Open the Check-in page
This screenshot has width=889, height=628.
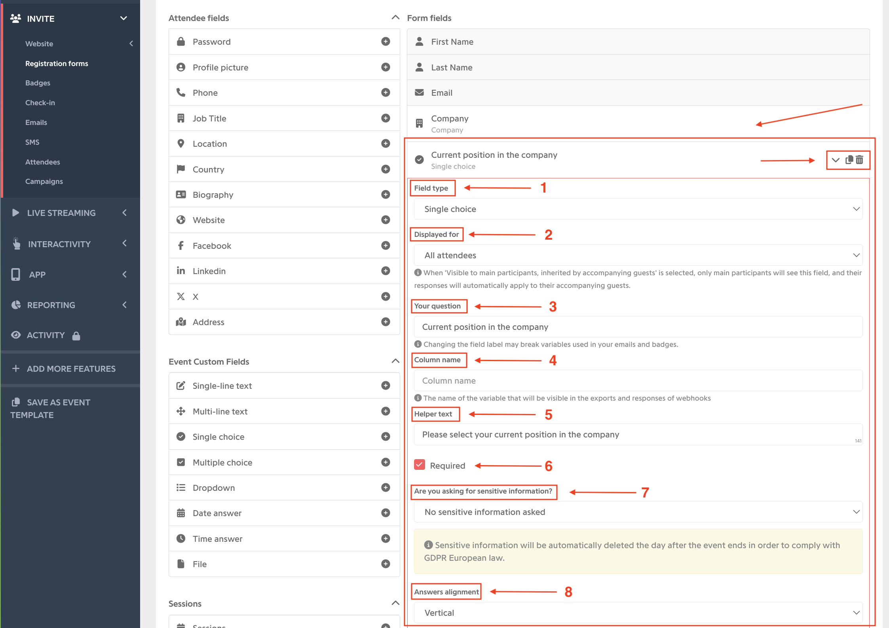(40, 103)
